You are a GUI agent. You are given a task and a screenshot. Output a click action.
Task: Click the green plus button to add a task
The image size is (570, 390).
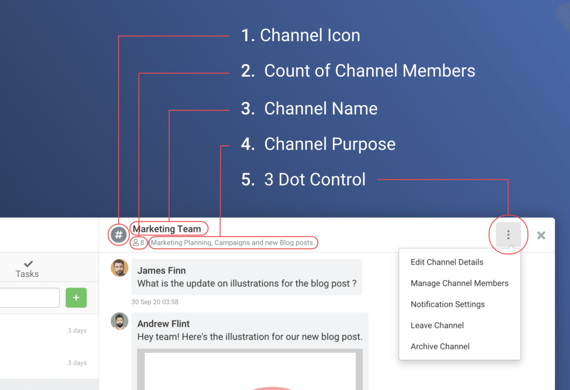[76, 298]
